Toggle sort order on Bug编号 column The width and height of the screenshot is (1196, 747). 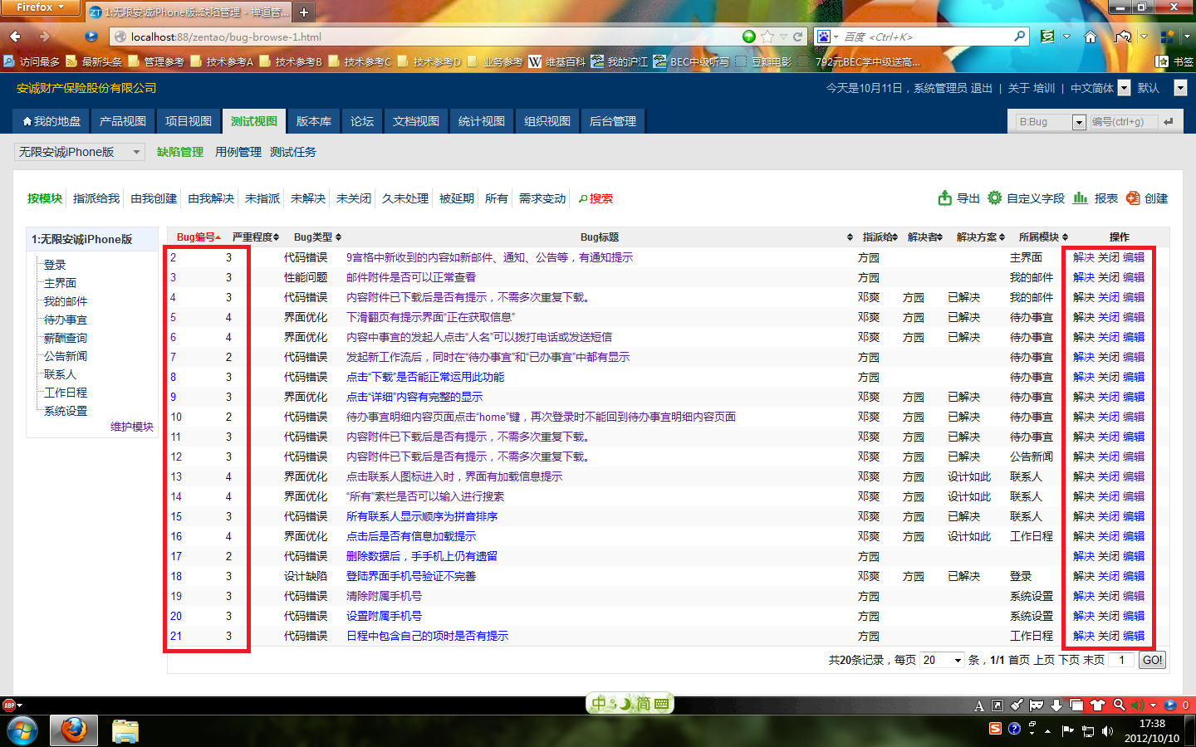point(199,237)
